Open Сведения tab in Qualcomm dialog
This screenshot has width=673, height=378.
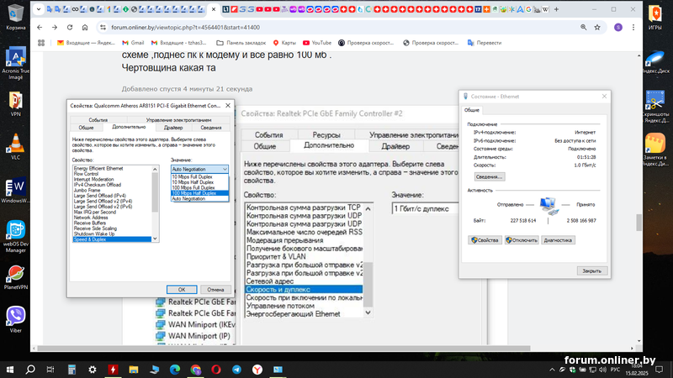[211, 128]
